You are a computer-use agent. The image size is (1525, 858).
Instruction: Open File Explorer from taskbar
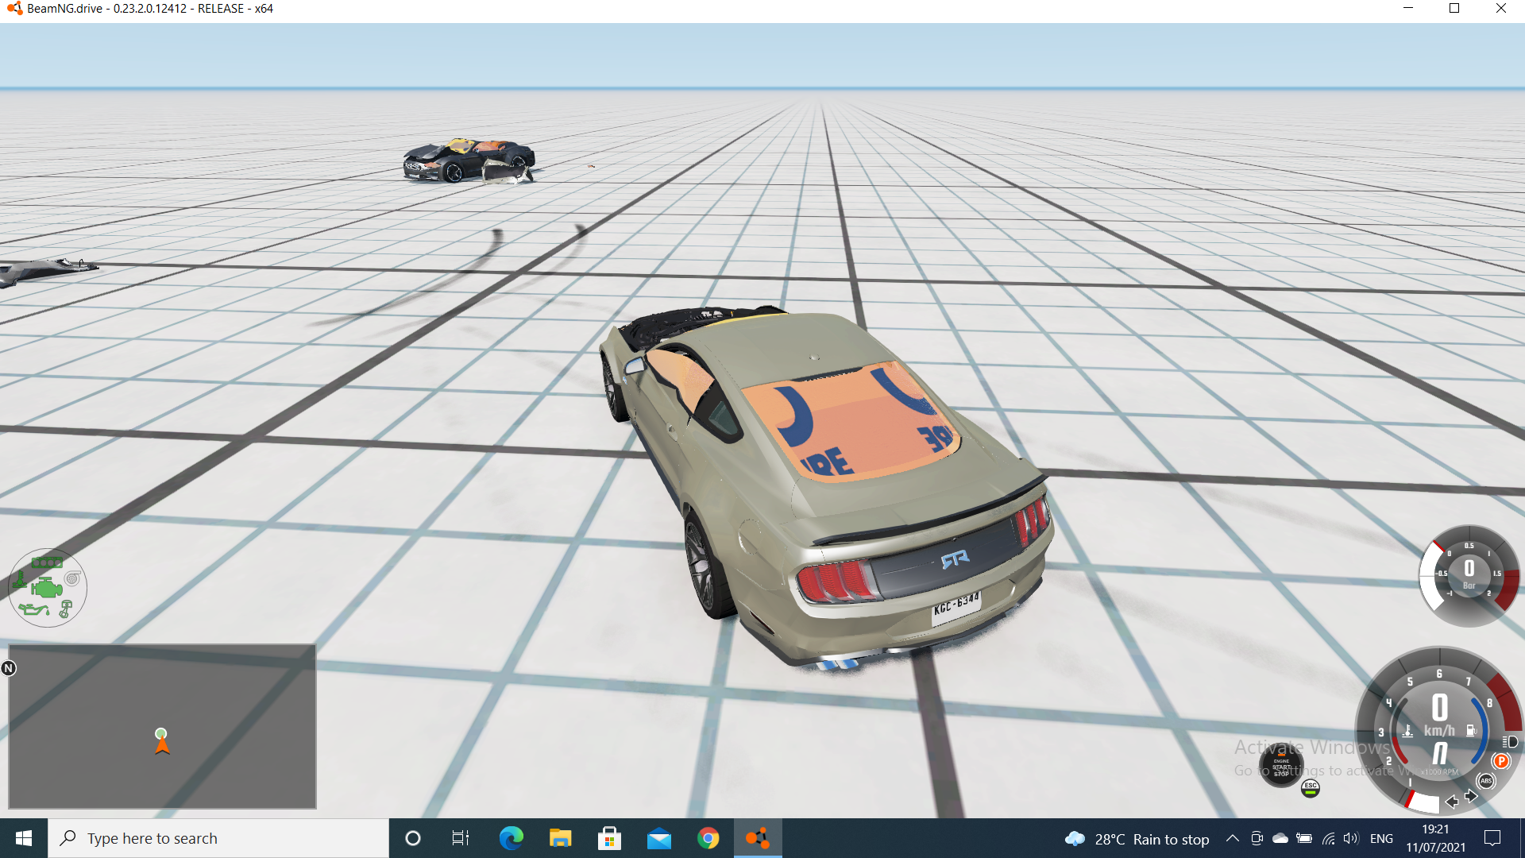click(x=560, y=838)
